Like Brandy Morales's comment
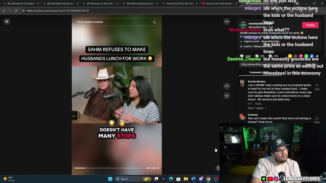The image size is (326, 183). coord(317,86)
